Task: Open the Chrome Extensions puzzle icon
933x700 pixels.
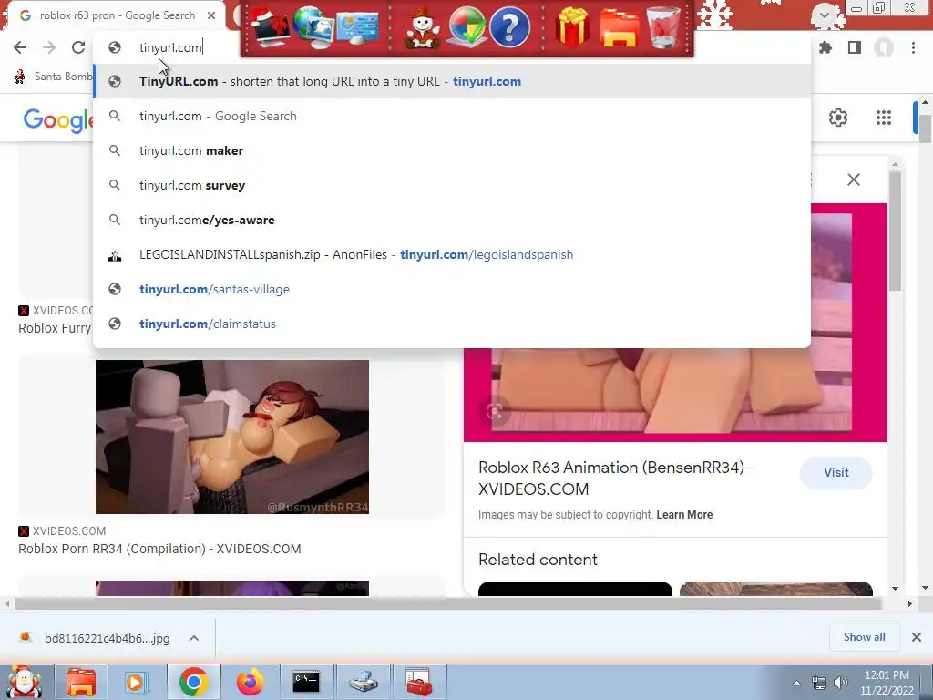Action: [x=825, y=47]
